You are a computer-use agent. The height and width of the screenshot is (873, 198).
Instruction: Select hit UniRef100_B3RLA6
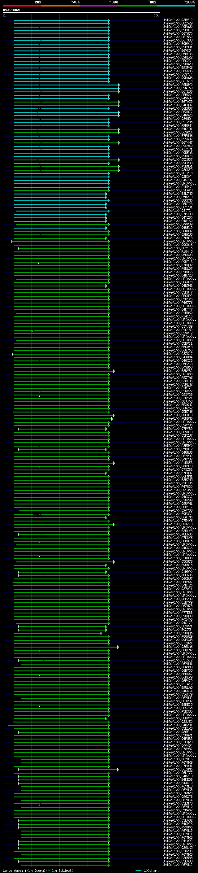click(x=178, y=381)
